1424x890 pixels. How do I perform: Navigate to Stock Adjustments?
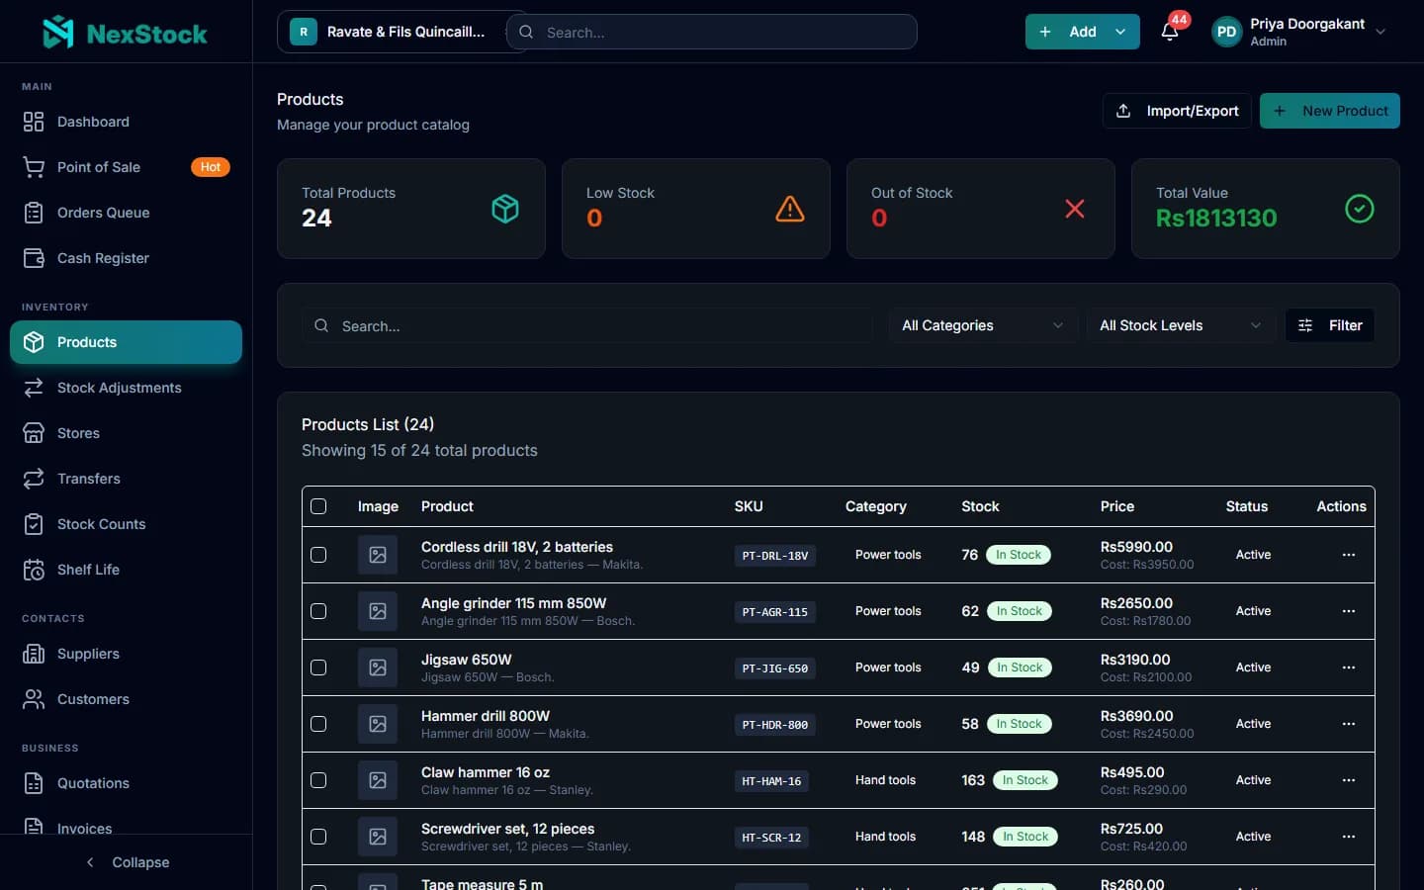pyautogui.click(x=126, y=388)
